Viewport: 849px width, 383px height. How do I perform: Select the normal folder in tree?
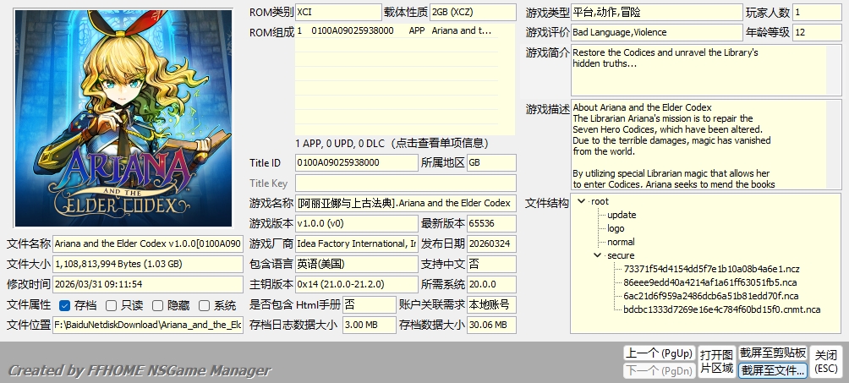[x=620, y=242]
